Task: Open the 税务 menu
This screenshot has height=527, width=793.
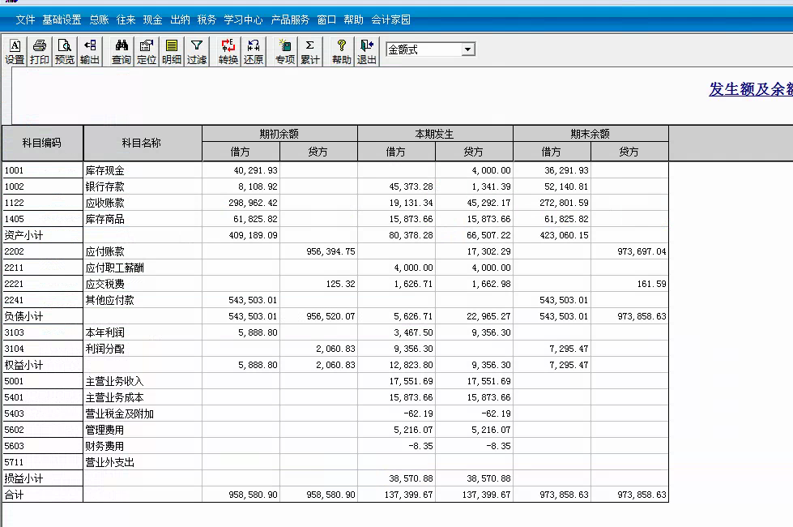Action: [207, 19]
